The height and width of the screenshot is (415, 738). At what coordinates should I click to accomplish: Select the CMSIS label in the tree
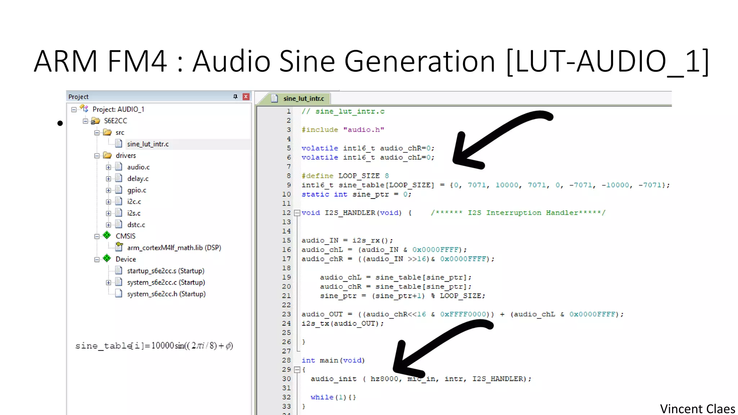(125, 236)
